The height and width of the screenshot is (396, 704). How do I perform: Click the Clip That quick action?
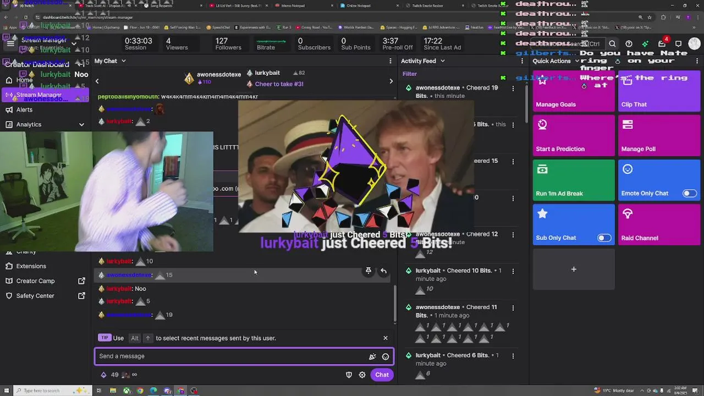pos(659,91)
